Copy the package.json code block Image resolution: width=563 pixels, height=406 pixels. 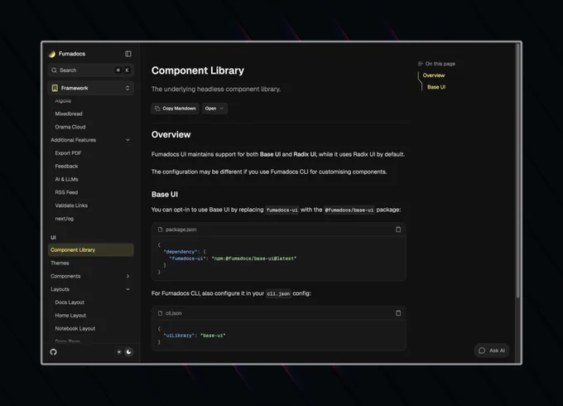tap(398, 230)
